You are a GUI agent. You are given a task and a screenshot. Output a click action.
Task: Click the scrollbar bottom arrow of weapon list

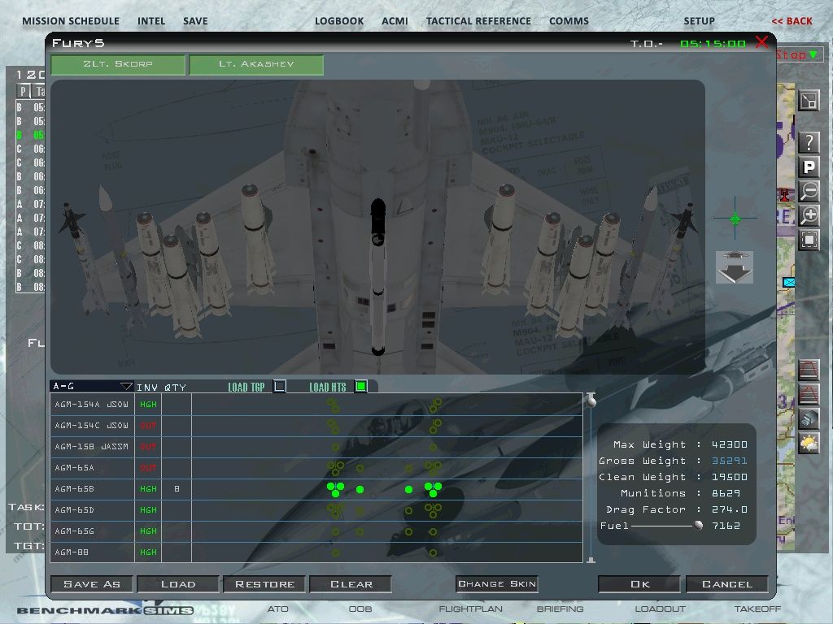click(x=591, y=560)
